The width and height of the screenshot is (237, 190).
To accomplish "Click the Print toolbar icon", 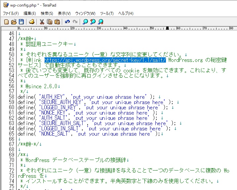I will tap(32, 22).
